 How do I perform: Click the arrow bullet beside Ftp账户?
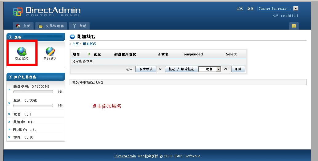[9, 129]
